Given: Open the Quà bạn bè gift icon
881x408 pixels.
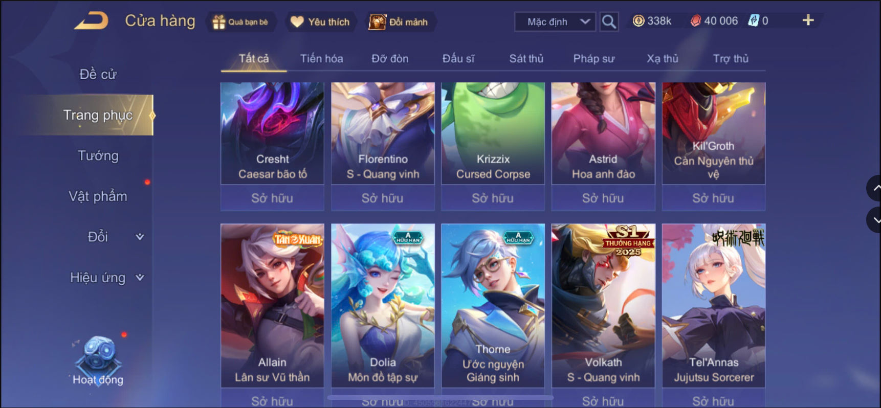Looking at the screenshot, I should pyautogui.click(x=241, y=22).
